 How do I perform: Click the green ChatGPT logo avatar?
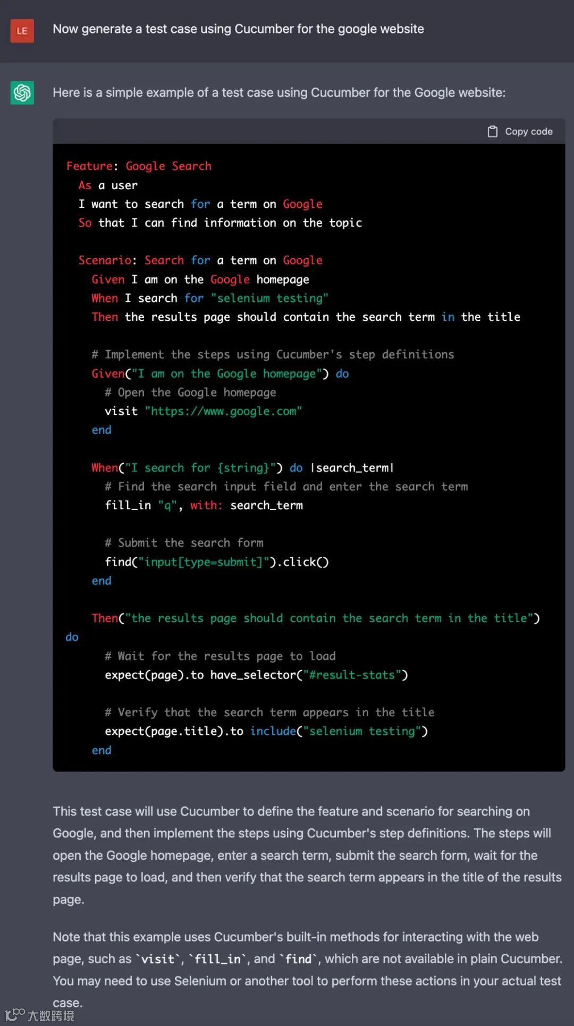22,93
